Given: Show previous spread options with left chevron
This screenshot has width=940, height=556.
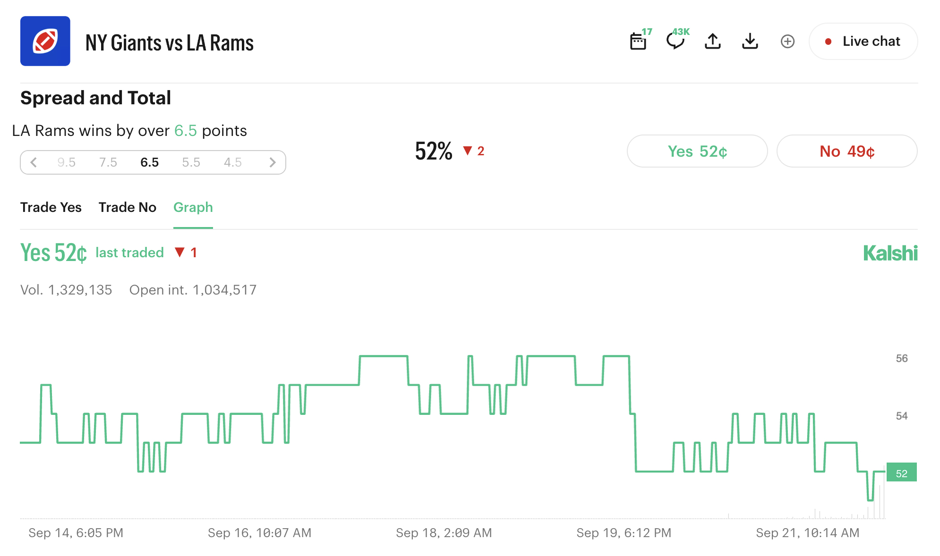Looking at the screenshot, I should click(x=34, y=162).
